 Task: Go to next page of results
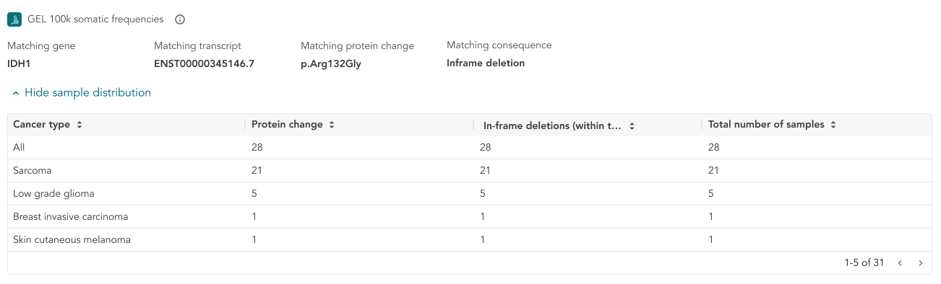click(920, 263)
